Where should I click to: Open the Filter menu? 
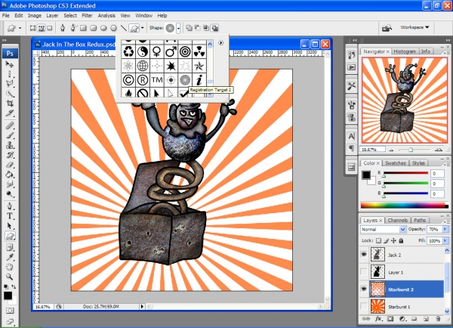point(88,16)
